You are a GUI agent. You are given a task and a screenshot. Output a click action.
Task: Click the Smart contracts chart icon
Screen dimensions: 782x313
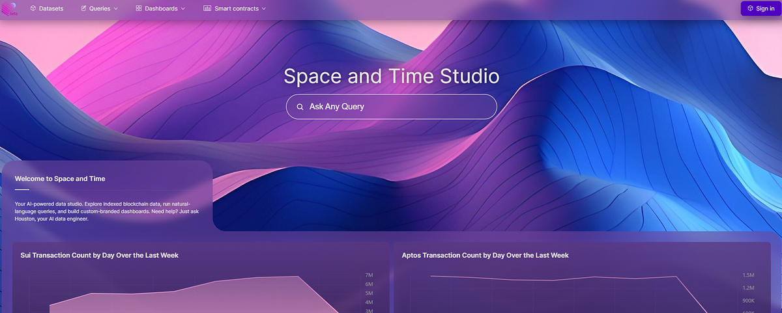click(207, 8)
